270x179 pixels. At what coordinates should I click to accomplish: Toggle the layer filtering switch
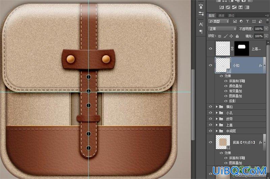267,22
